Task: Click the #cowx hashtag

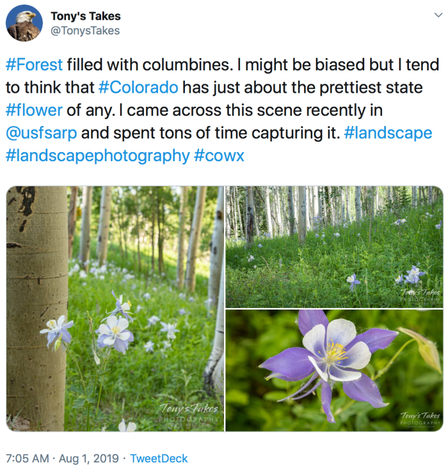Action: pyautogui.click(x=219, y=155)
